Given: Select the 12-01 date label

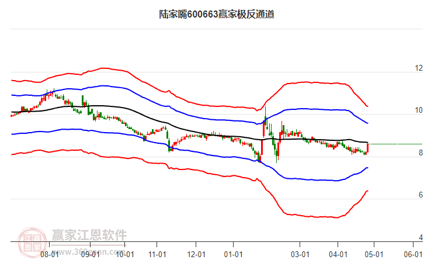Looking at the screenshot, I should [x=196, y=254].
